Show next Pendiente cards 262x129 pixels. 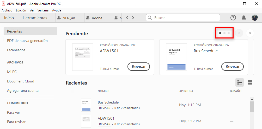click(250, 33)
